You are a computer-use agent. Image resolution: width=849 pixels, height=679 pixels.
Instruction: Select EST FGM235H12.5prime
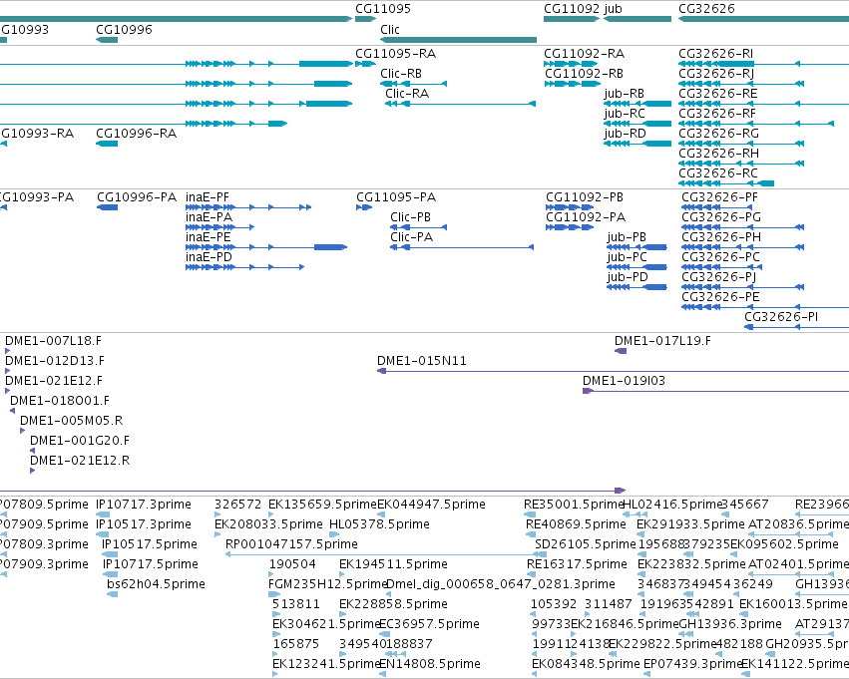pos(327,584)
